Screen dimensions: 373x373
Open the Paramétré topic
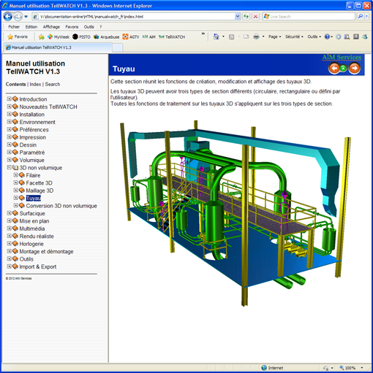click(32, 153)
